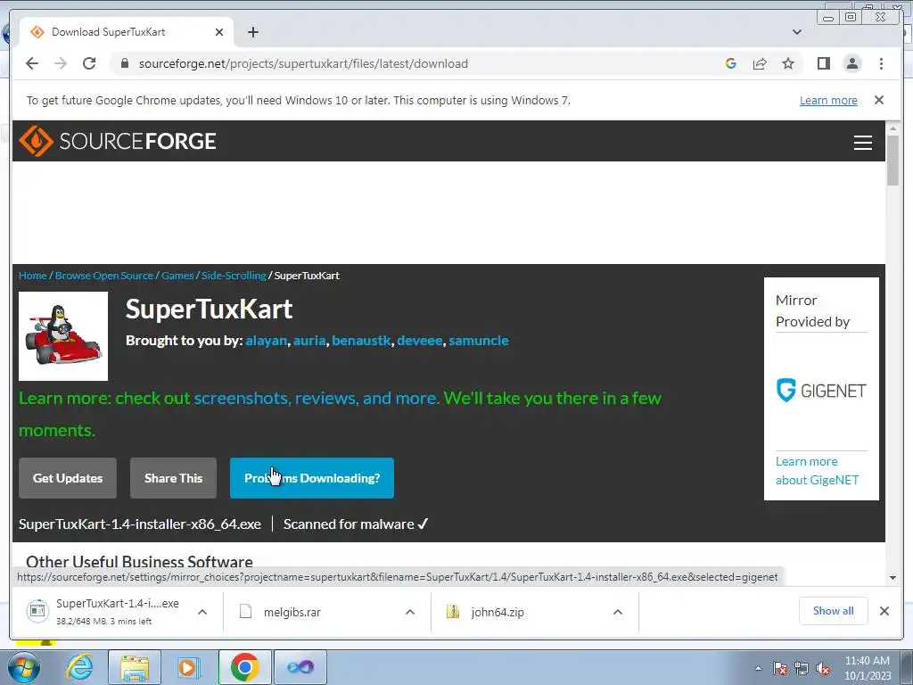The image size is (913, 685).
Task: Click the muted volume tray icon
Action: tap(823, 668)
